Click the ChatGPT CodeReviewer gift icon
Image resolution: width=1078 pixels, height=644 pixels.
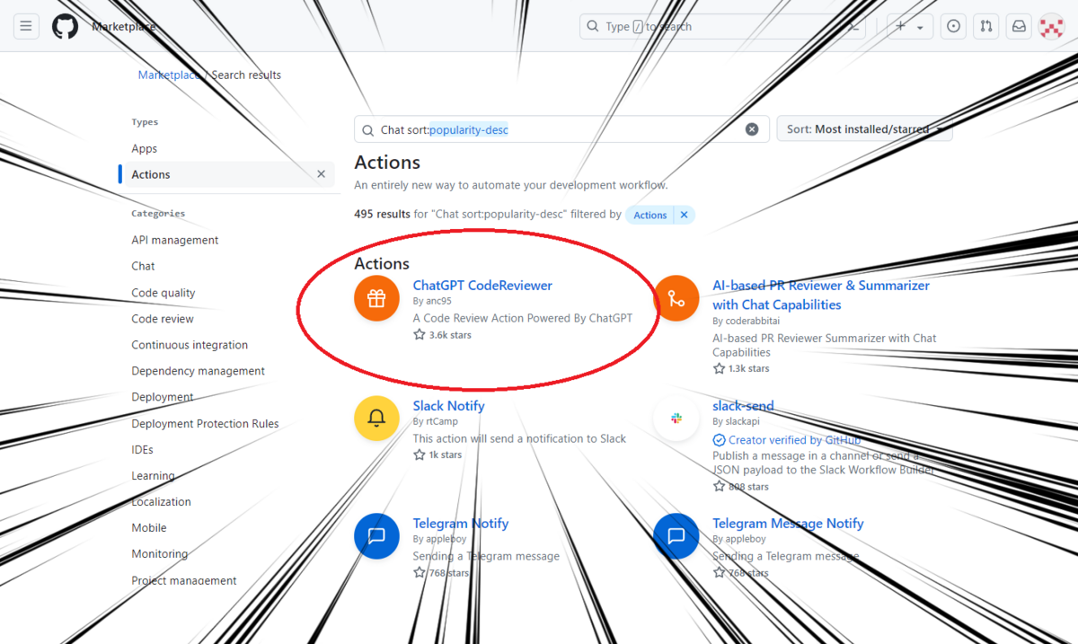(x=377, y=298)
